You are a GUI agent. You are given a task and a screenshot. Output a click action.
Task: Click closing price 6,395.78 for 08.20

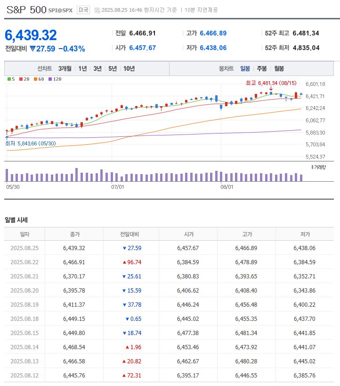(x=74, y=291)
